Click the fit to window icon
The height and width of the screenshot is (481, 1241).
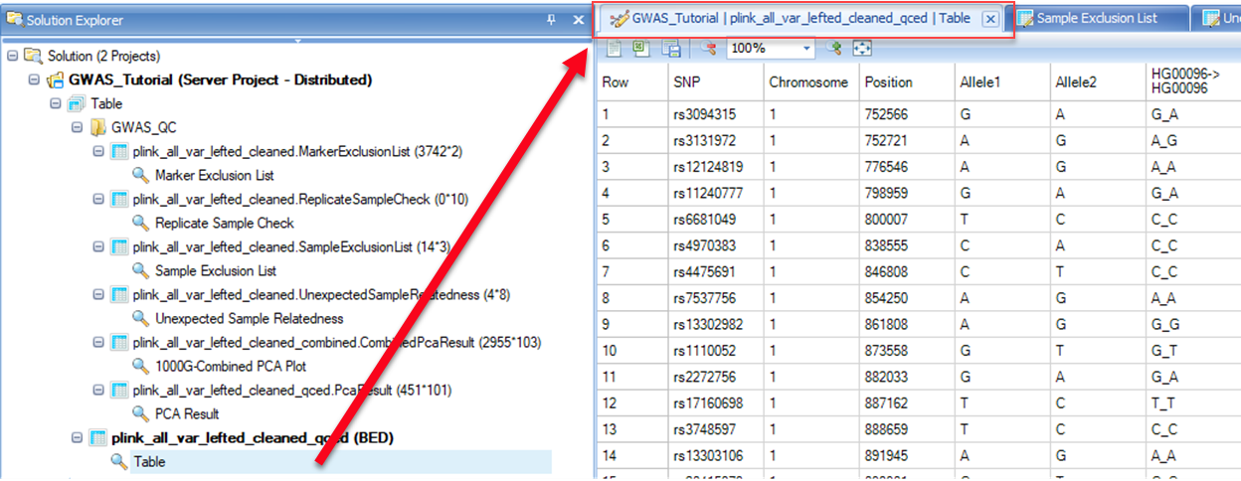coord(862,49)
